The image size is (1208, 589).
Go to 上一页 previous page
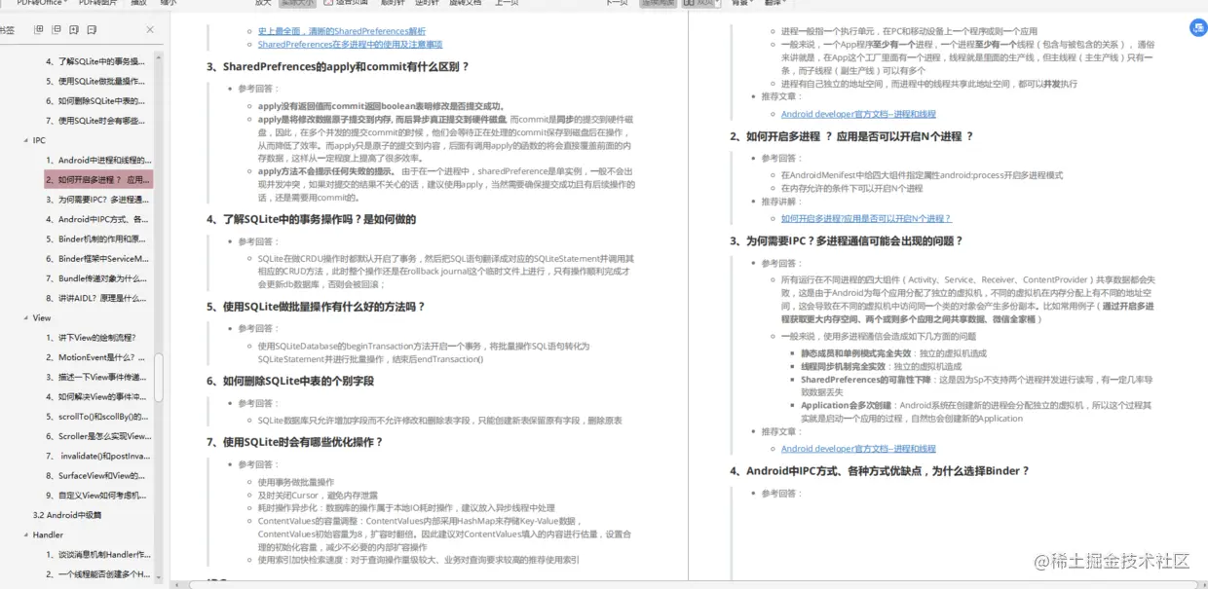click(x=507, y=3)
